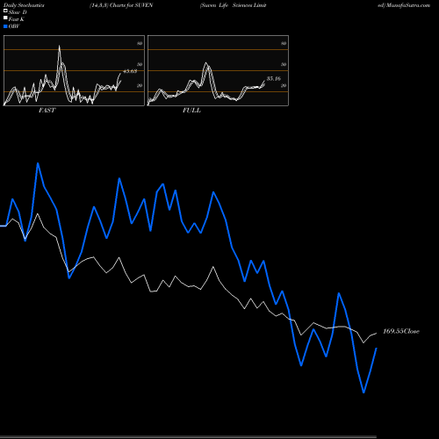The height and width of the screenshot is (439, 439).
Task: Click the 20 level label in FULL chart
Action: point(284,85)
